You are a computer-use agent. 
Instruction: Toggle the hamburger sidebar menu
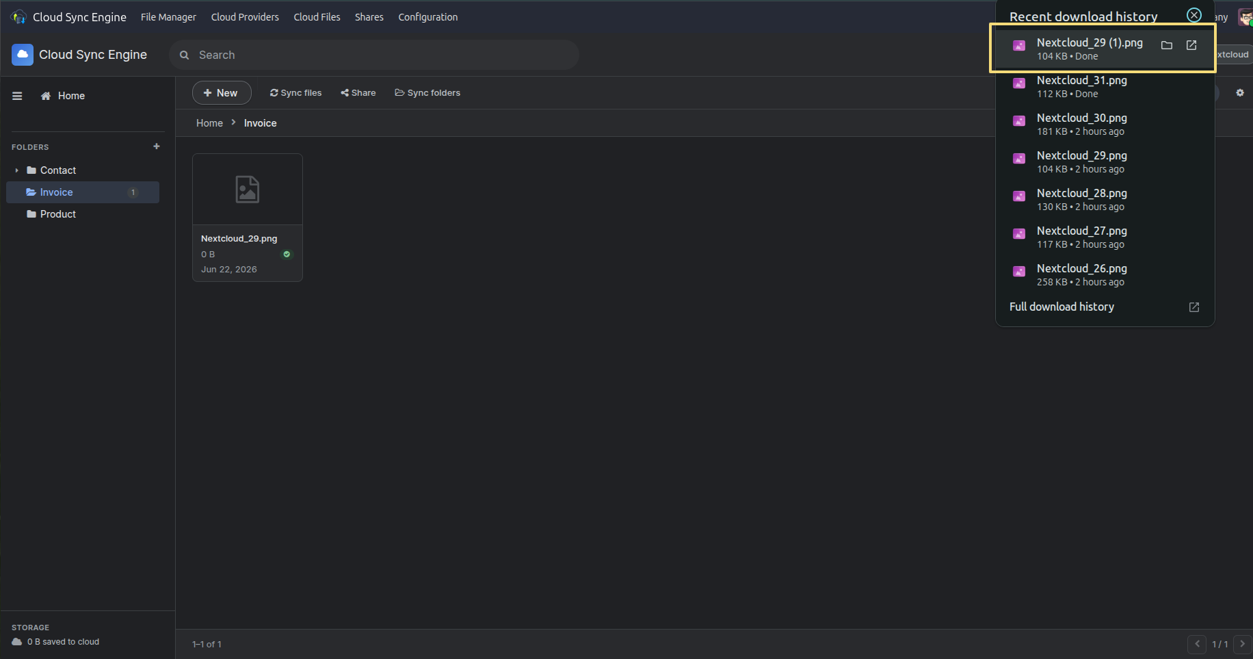[17, 96]
